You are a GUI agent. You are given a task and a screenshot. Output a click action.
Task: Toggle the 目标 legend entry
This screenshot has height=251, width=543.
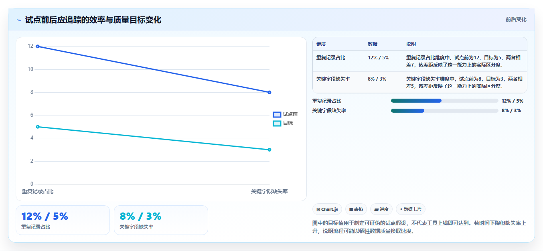click(x=283, y=123)
